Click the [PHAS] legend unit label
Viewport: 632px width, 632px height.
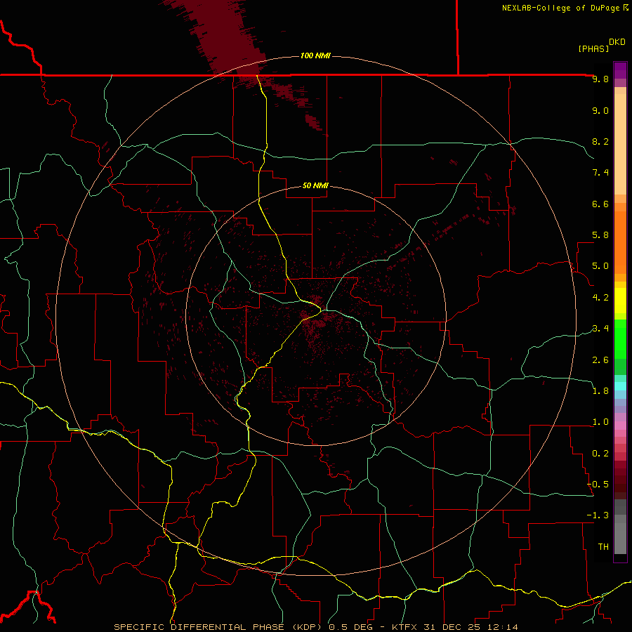pos(593,48)
